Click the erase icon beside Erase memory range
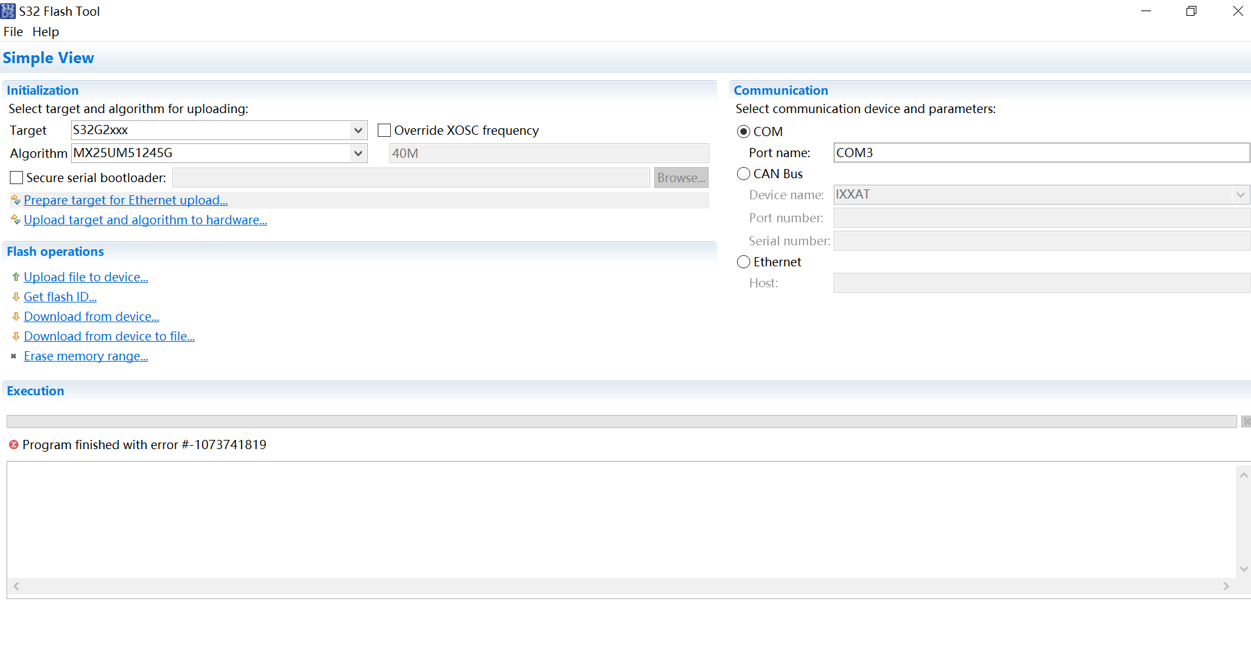This screenshot has height=649, width=1251. pyautogui.click(x=14, y=356)
